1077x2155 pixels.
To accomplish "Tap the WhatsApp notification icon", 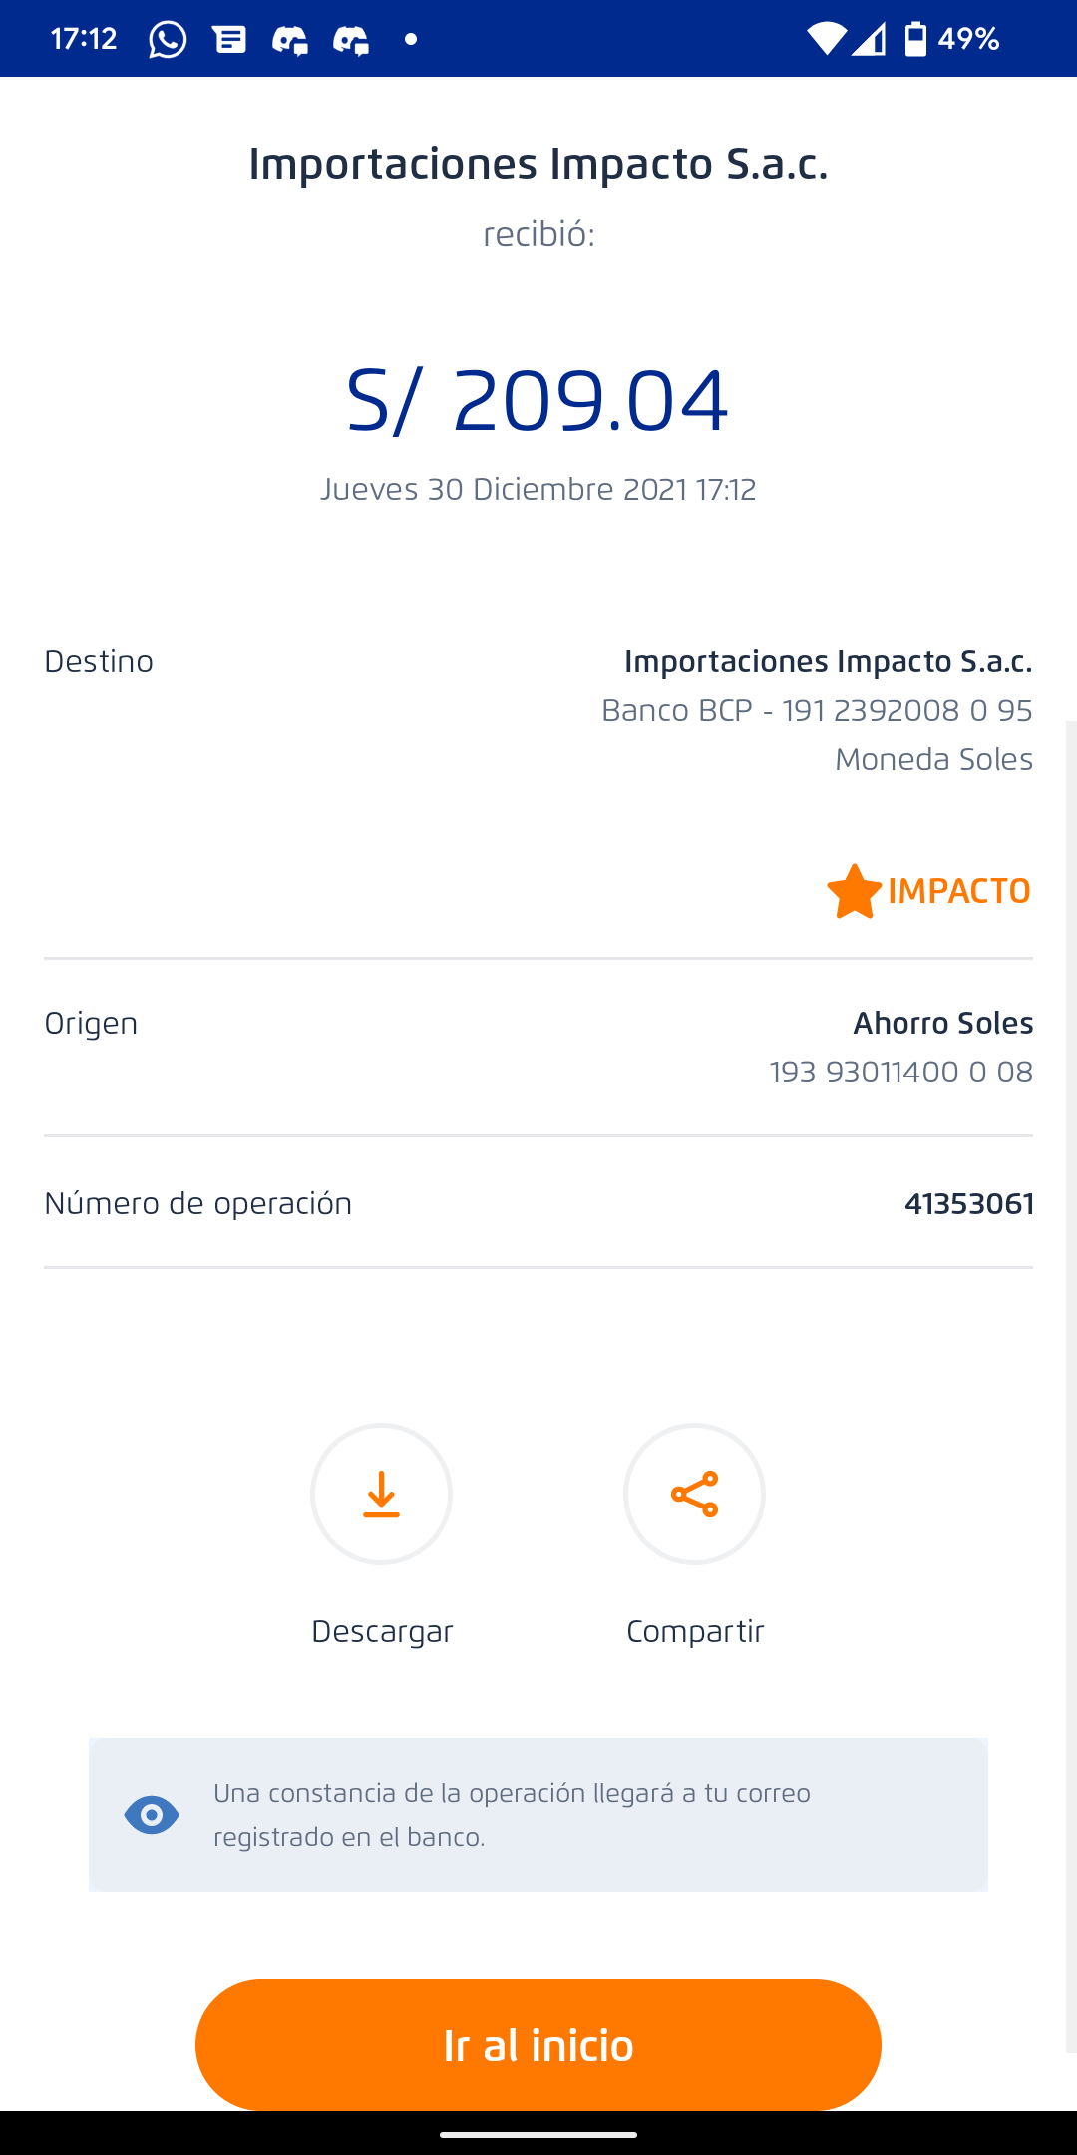I will (x=168, y=40).
